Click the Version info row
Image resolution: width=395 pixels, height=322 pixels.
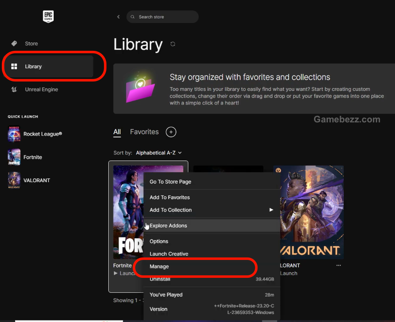212,309
